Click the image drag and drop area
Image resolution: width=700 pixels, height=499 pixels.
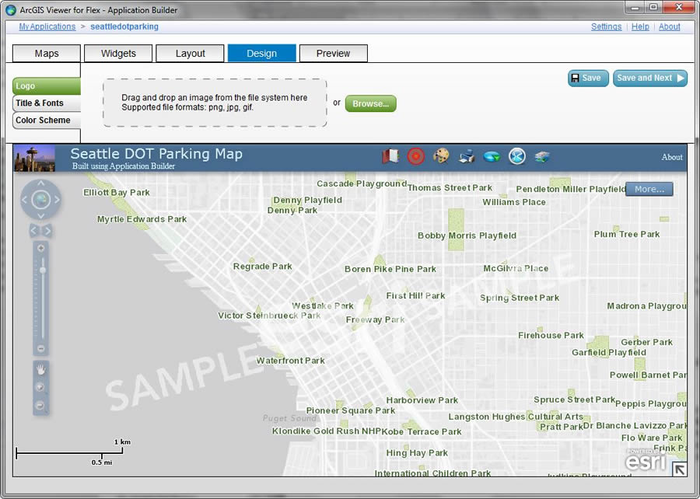[215, 103]
